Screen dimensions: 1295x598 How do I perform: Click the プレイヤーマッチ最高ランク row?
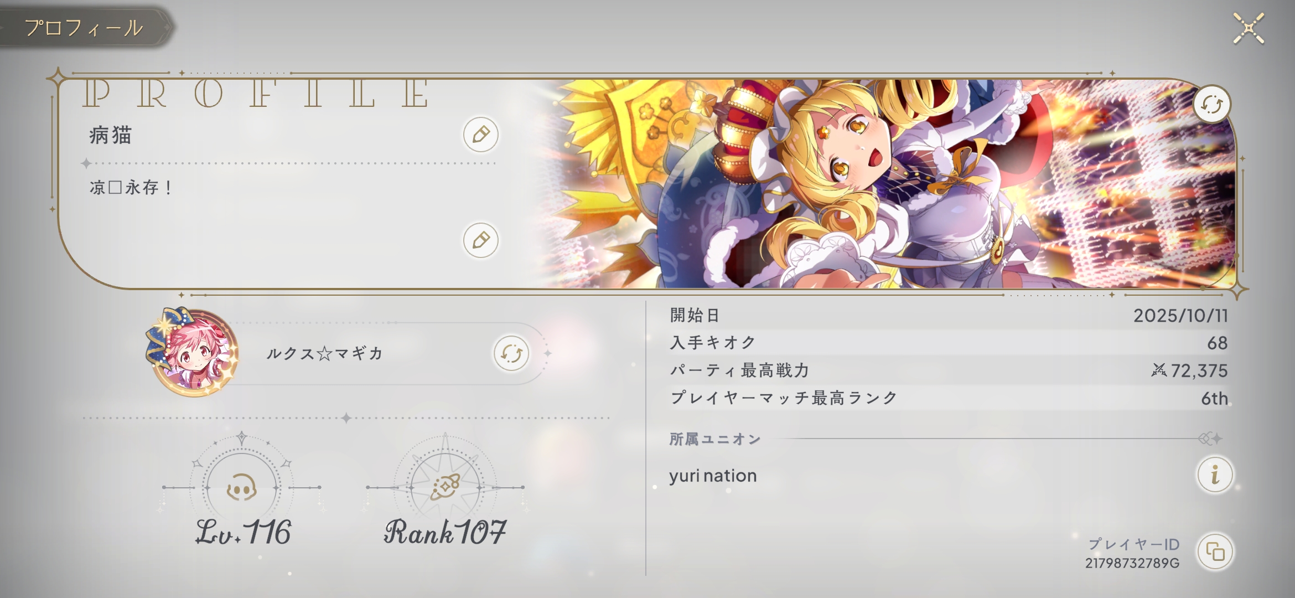point(949,398)
